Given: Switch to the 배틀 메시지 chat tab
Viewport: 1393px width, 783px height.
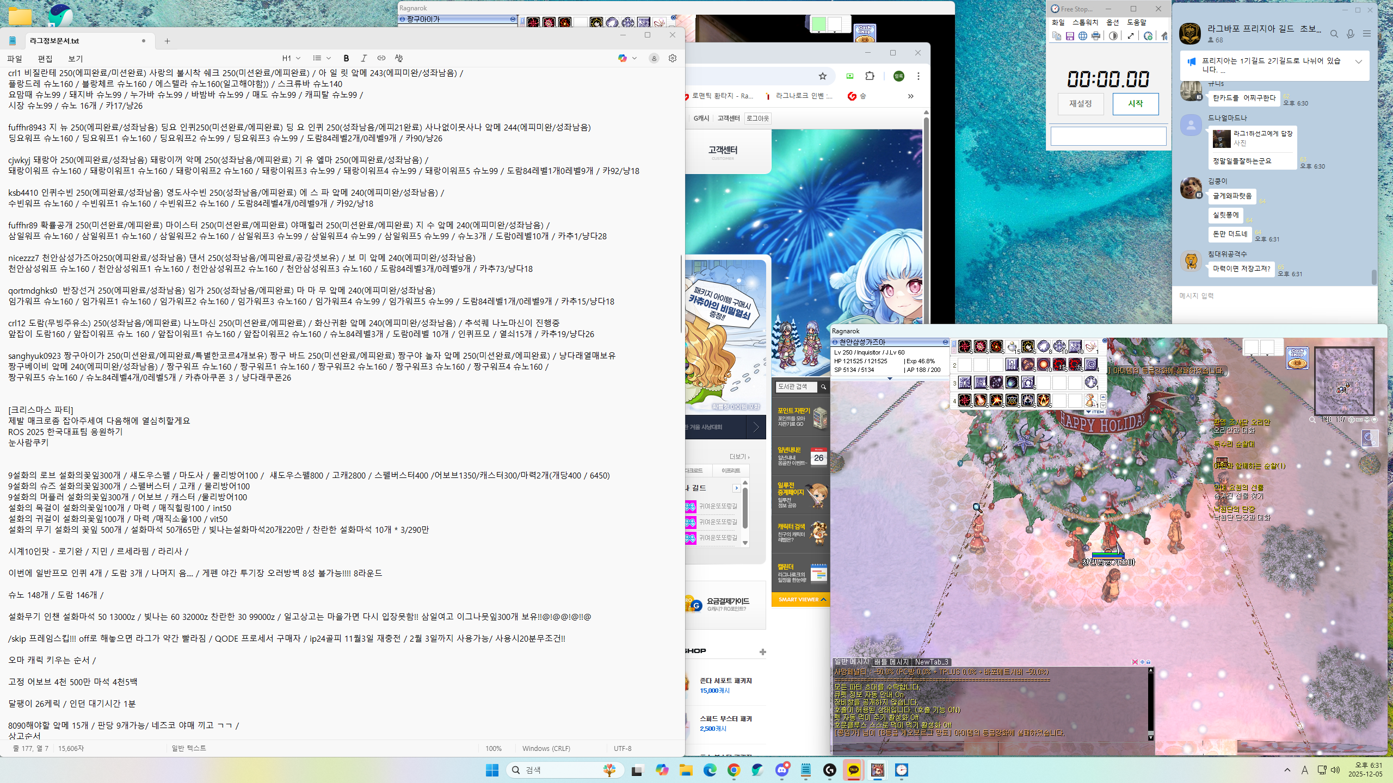Looking at the screenshot, I should (x=891, y=662).
